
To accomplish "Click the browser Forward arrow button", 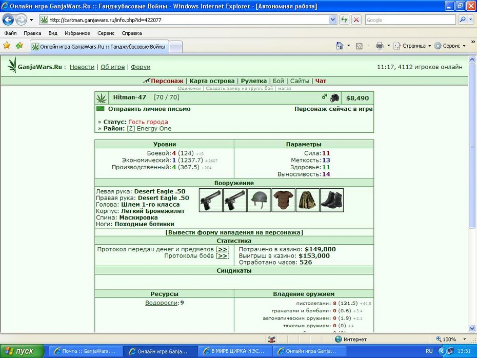I will pyautogui.click(x=22, y=20).
